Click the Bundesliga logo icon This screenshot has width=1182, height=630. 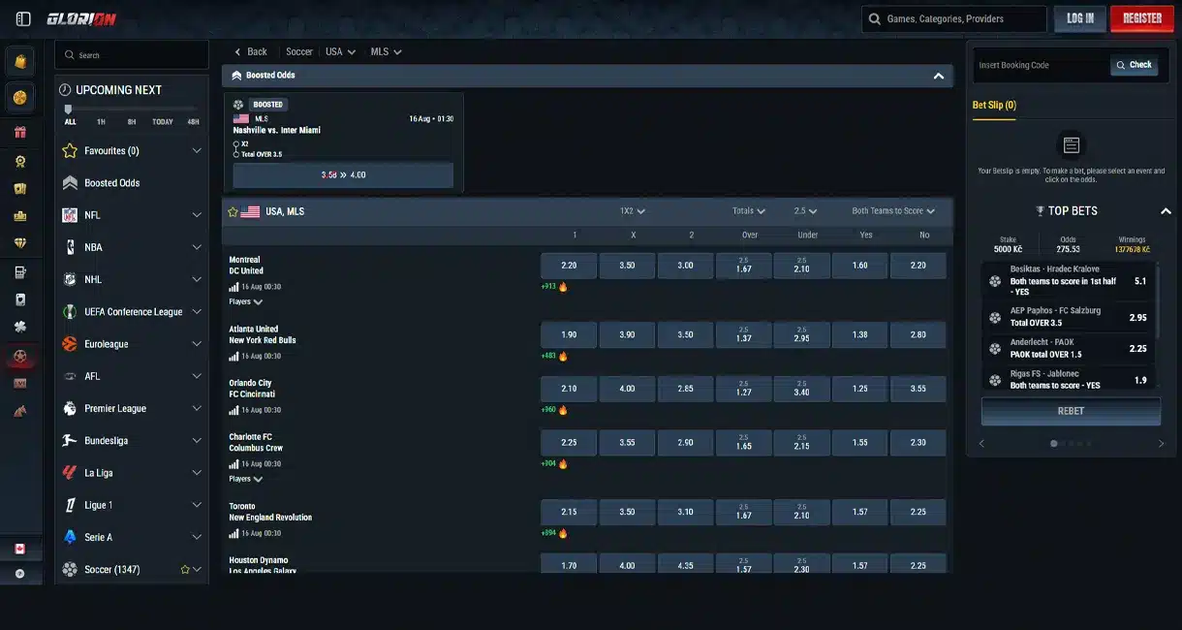pyautogui.click(x=70, y=440)
